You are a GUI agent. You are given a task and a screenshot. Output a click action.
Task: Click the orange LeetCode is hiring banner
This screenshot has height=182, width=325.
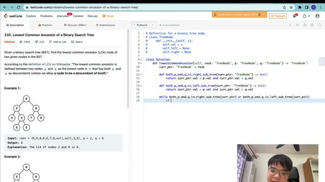tap(239, 15)
